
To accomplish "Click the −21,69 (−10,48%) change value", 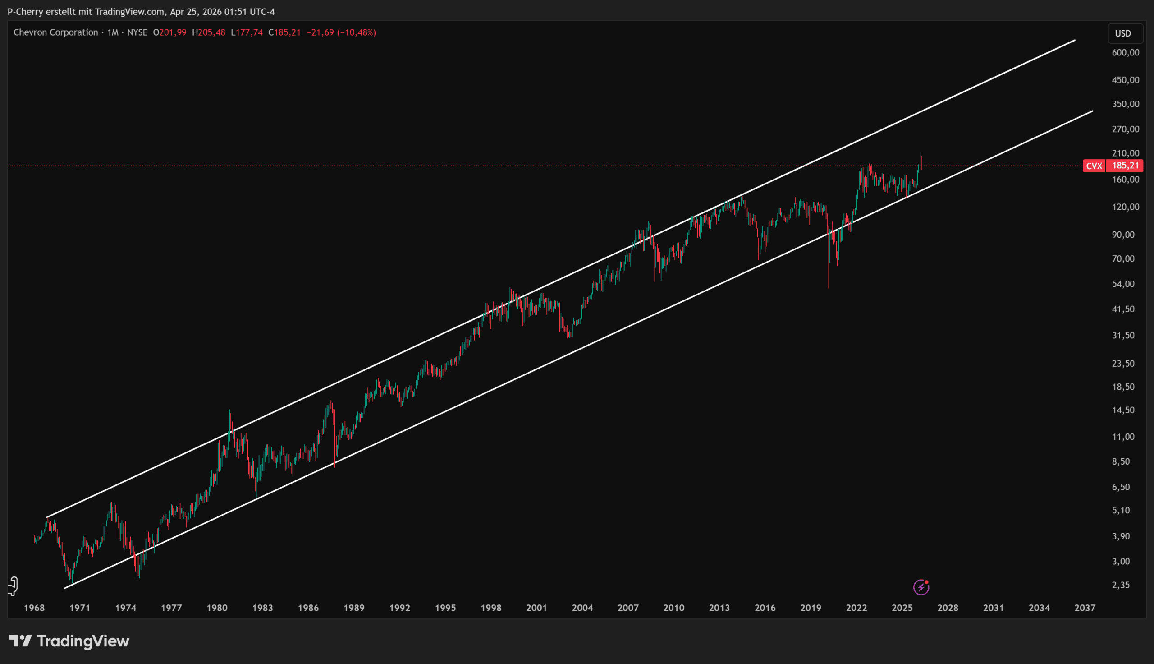I will tap(341, 32).
